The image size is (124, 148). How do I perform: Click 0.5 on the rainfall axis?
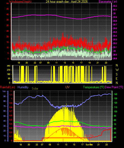pyautogui.click(x=11, y=120)
